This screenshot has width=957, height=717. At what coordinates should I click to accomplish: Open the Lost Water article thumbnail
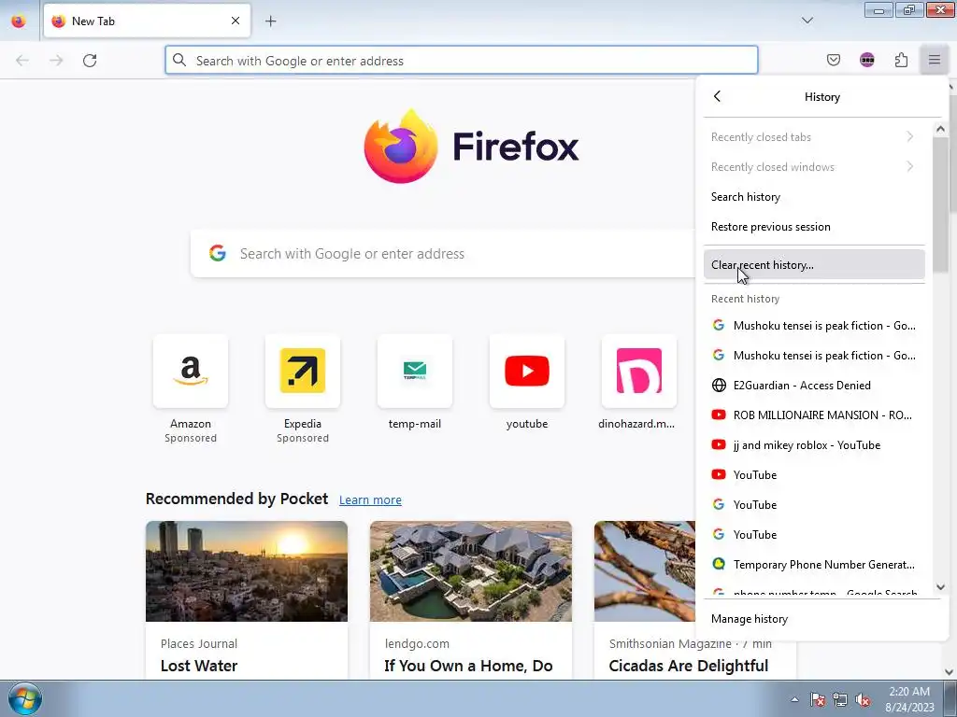pos(247,570)
